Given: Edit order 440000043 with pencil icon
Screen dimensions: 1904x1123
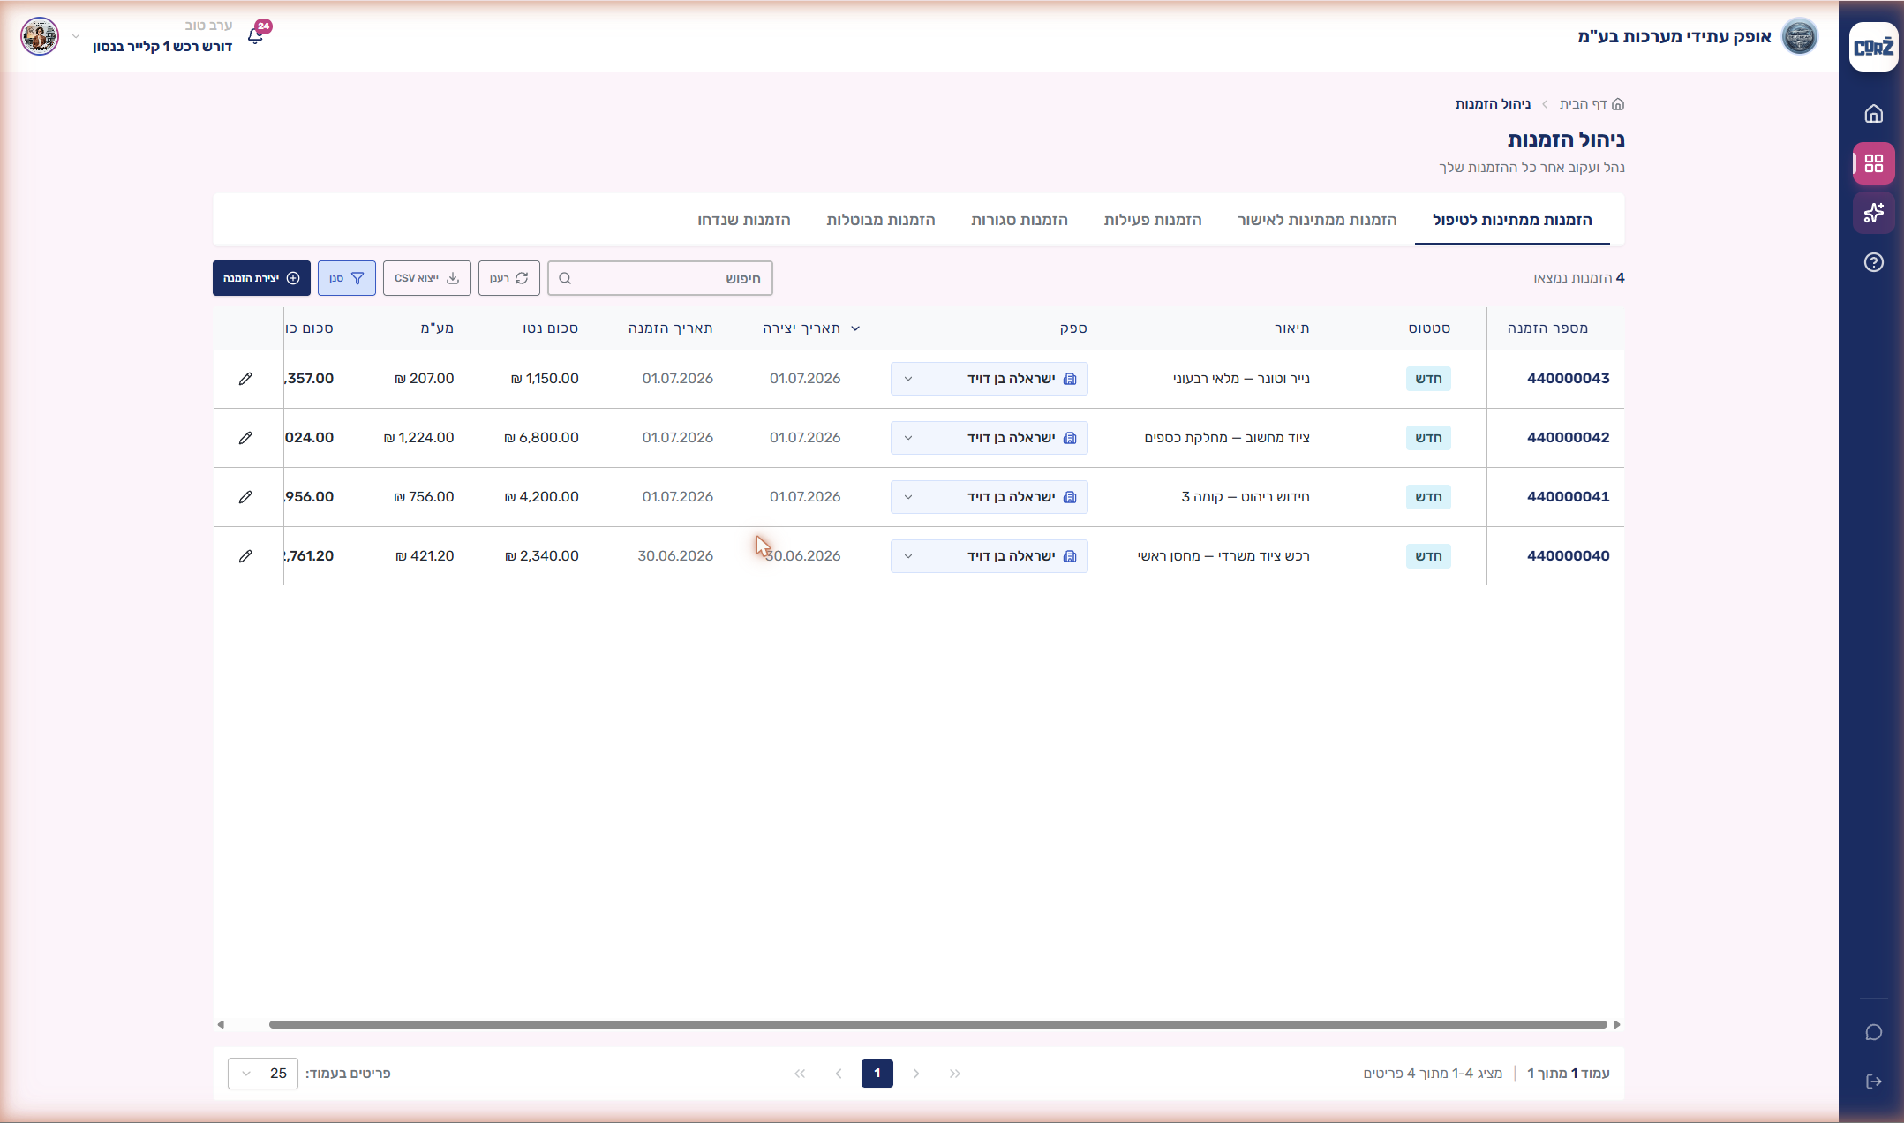Looking at the screenshot, I should click(x=245, y=379).
